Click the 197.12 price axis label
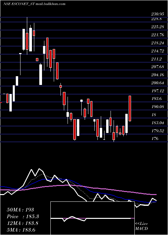 coord(157,91)
